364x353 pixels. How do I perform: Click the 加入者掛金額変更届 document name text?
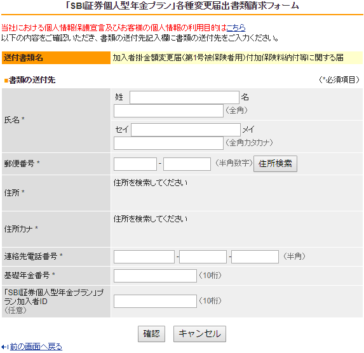(228, 58)
